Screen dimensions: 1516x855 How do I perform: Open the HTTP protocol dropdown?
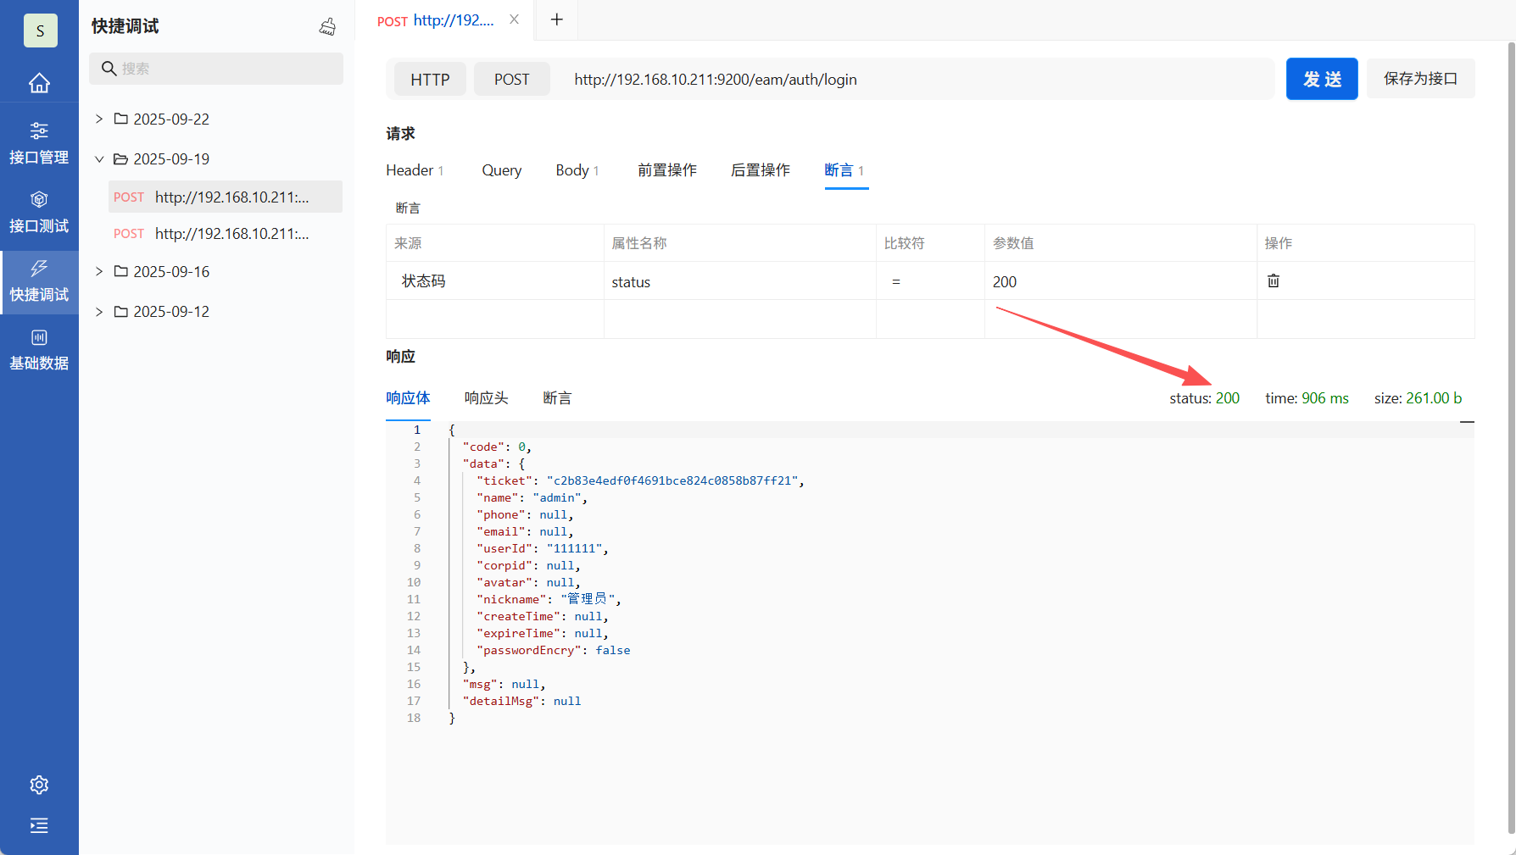point(430,80)
